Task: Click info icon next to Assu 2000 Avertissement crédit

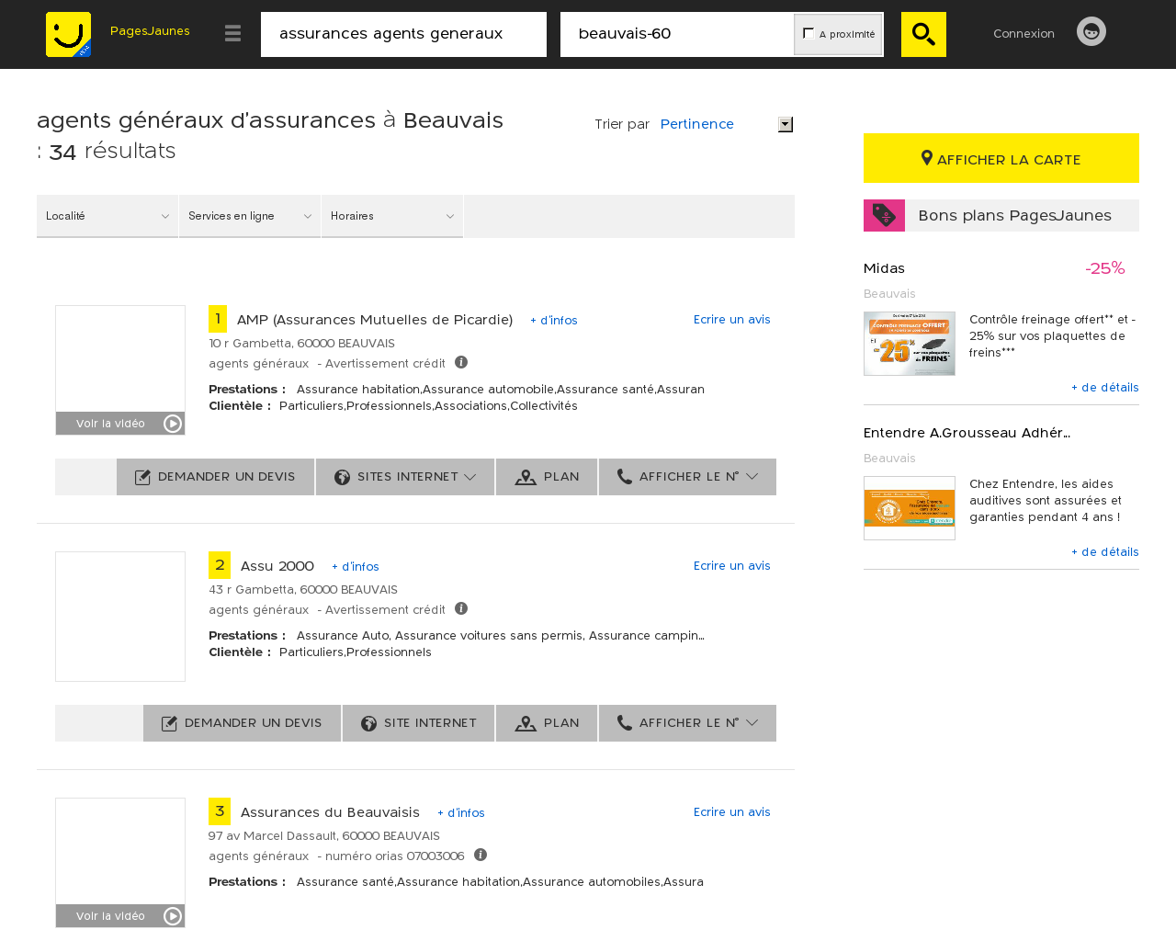Action: pyautogui.click(x=461, y=608)
